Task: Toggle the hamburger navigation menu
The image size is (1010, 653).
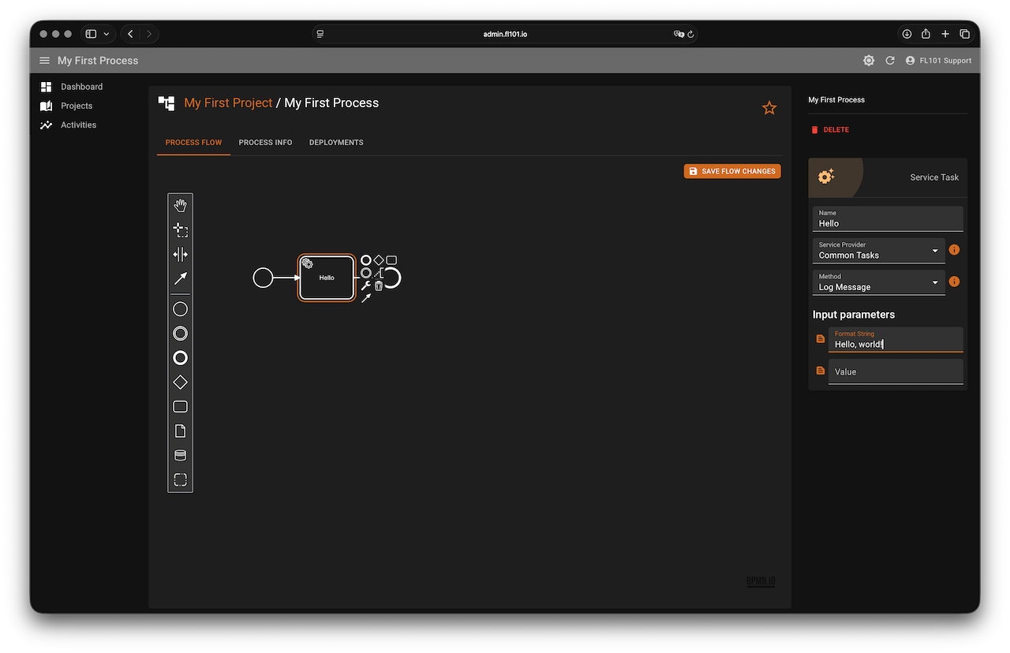Action: 44,61
